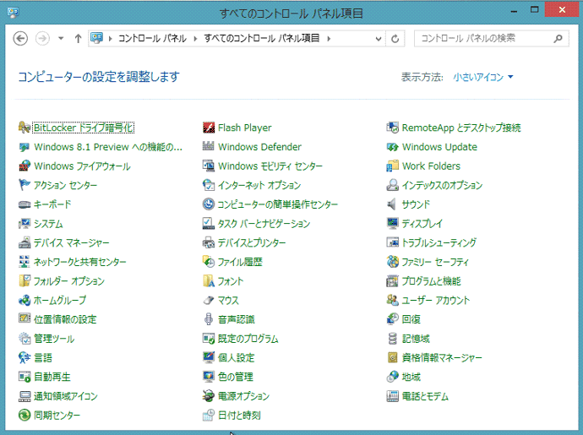The image size is (583, 435).
Task: Open 回復 link
Action: [411, 319]
